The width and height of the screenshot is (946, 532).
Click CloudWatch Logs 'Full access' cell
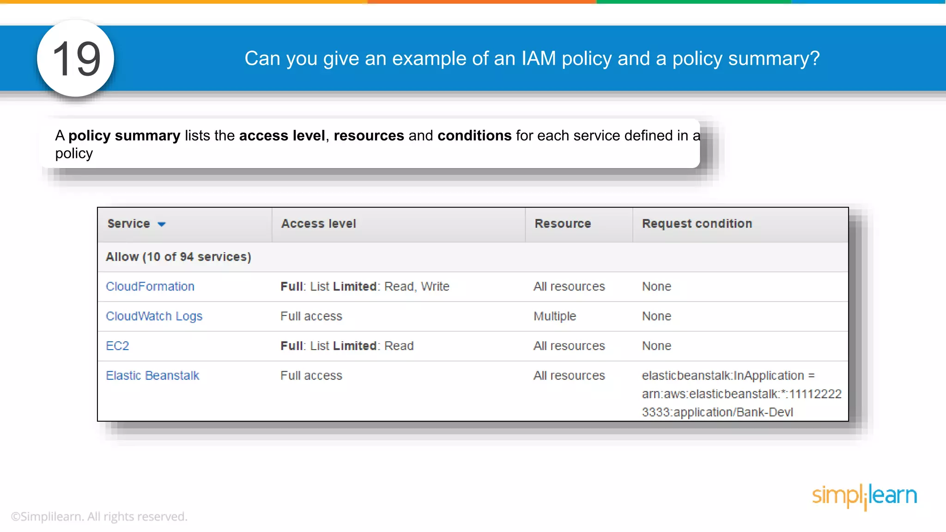coord(311,316)
